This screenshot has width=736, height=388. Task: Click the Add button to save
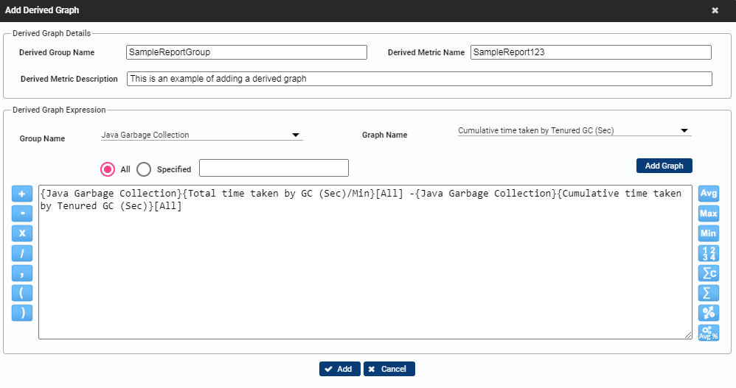coord(339,369)
